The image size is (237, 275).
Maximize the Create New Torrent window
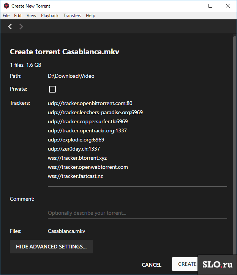point(210,6)
